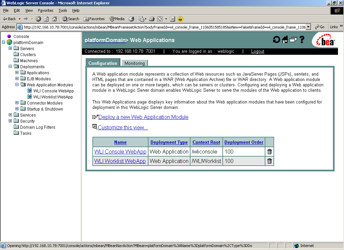Open History toolbar icon
Viewport: 344px width, 250px height.
pos(131,19)
